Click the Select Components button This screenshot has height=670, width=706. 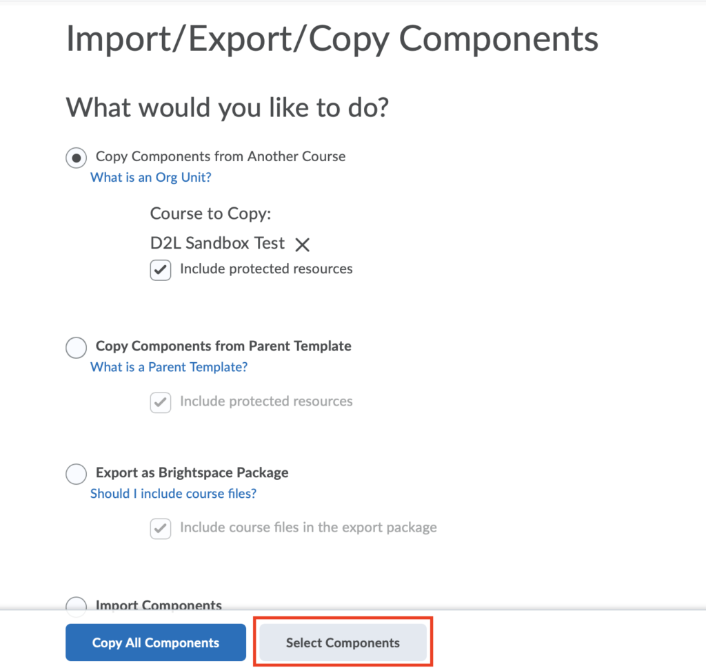point(343,642)
